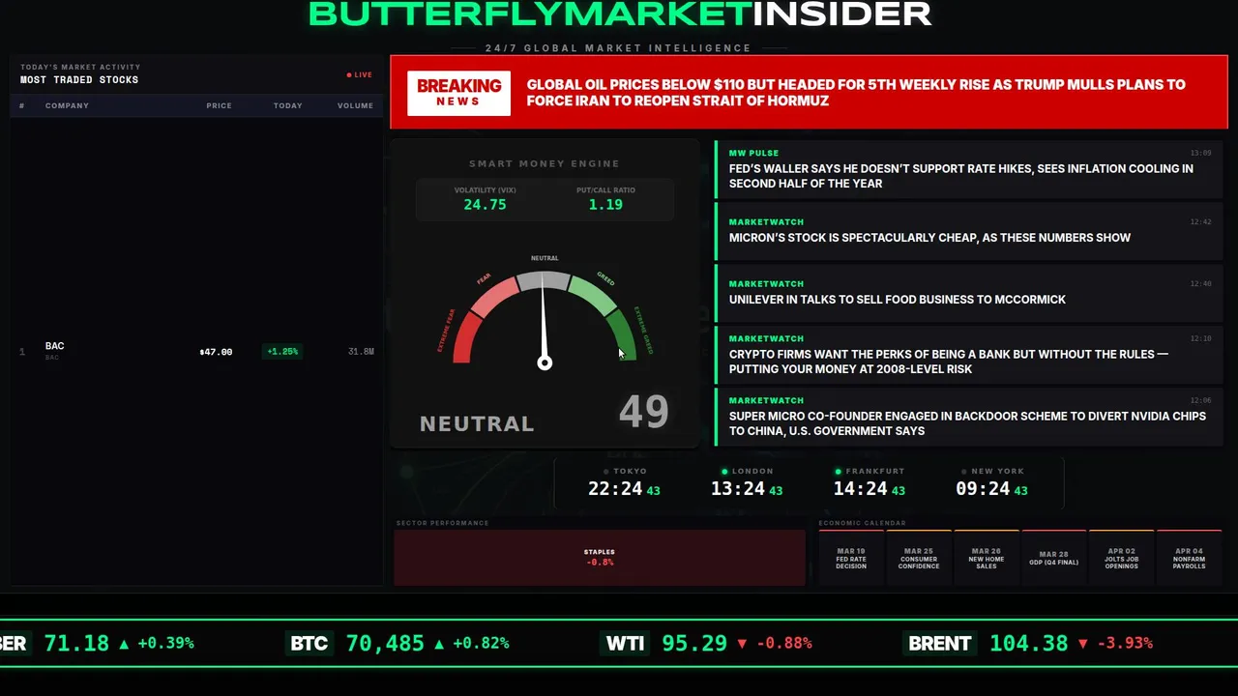Click the WTI red down arrow in ticker
This screenshot has height=696, width=1238.
pos(742,643)
